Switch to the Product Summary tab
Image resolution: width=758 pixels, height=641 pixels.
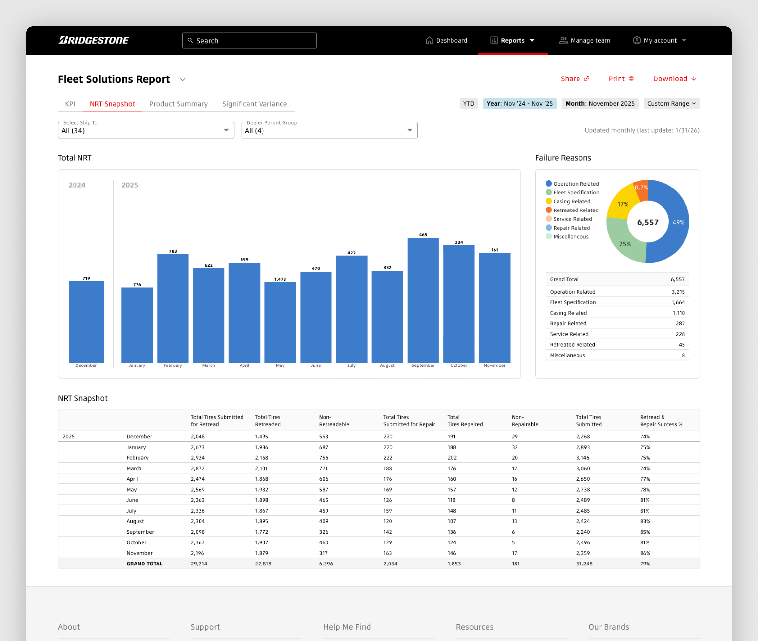pyautogui.click(x=178, y=104)
